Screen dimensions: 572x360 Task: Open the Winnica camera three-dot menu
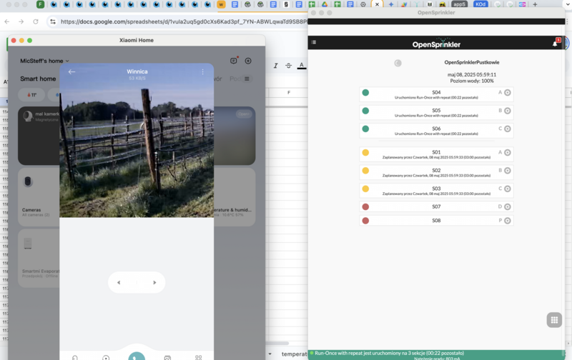(202, 71)
